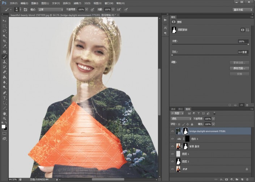Screen dimensions: 255x182
Task: Select the Horizontal Type tool
Action: click(x=5, y=98)
